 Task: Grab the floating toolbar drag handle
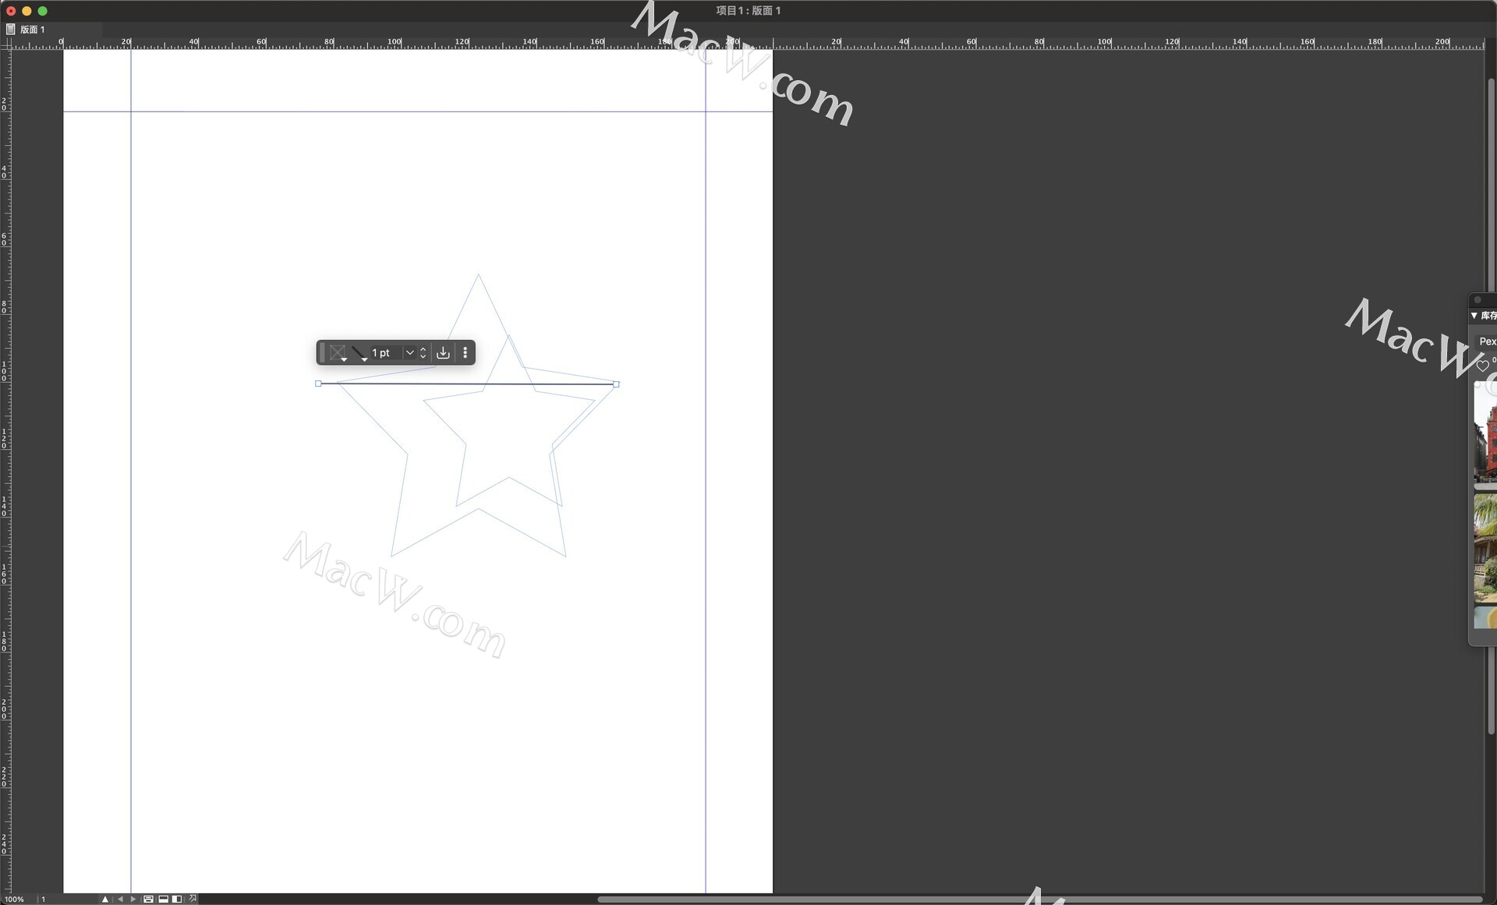[x=322, y=353]
